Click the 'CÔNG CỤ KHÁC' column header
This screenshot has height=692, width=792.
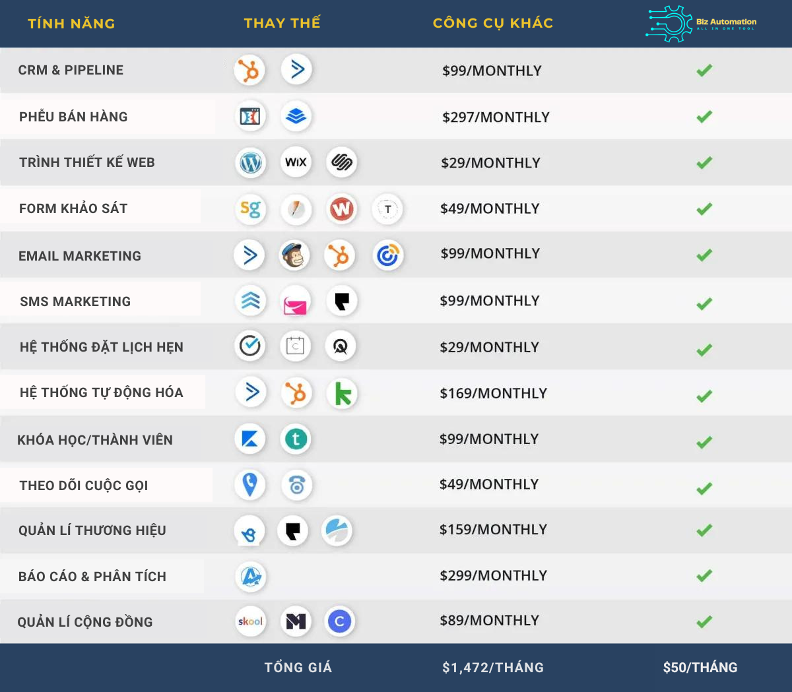coord(493,23)
